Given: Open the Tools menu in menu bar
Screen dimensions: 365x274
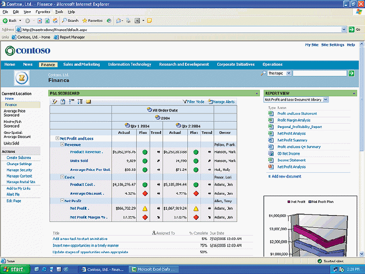Looking at the screenshot, I should click(59, 12).
